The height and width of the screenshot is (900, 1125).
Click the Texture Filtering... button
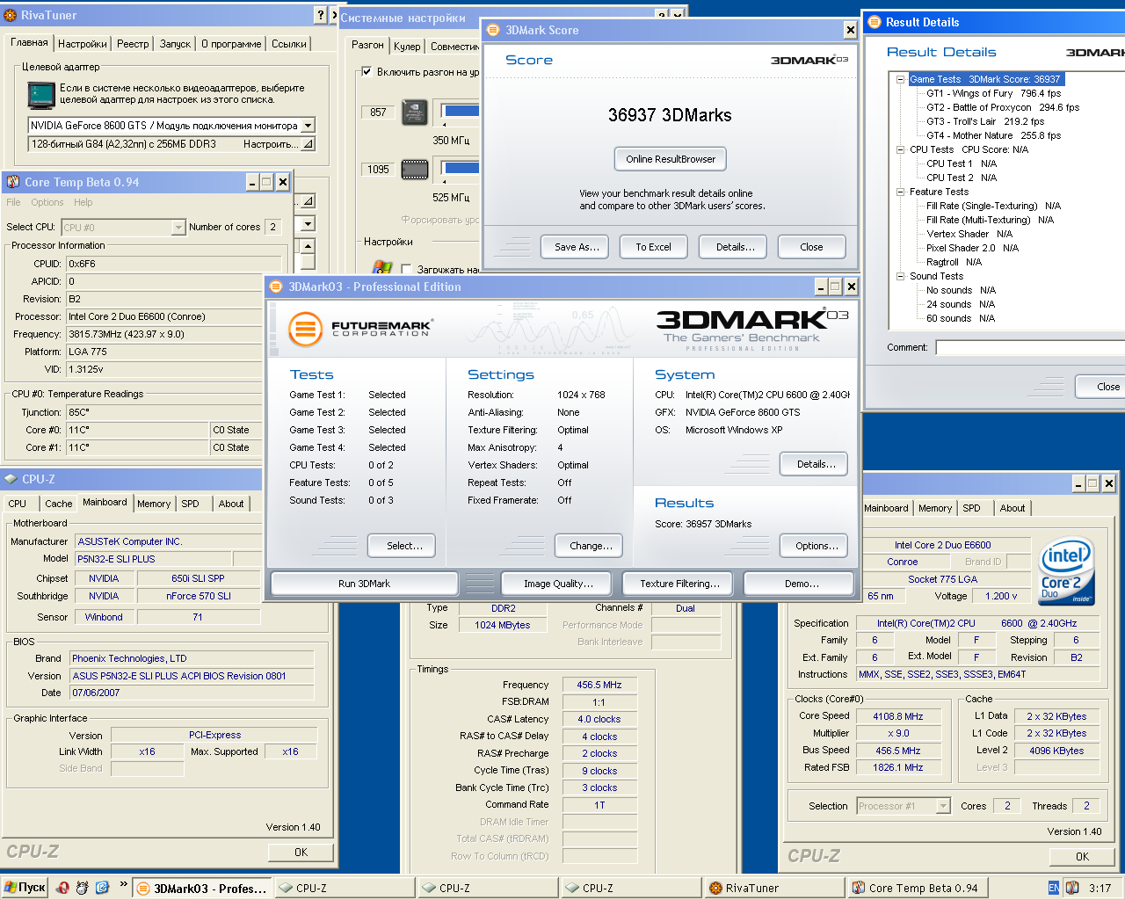coord(679,584)
